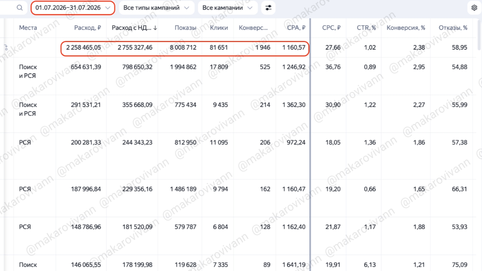482x271 pixels.
Task: Click clicks cell 6 804
Action: point(220,227)
